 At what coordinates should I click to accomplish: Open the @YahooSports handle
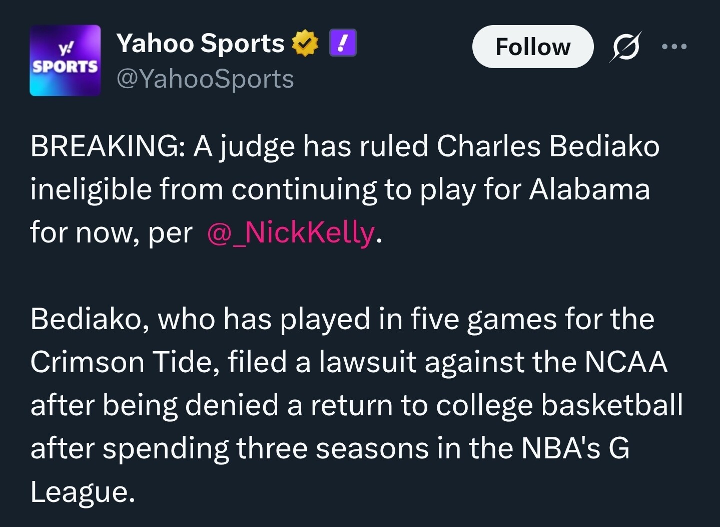click(205, 79)
